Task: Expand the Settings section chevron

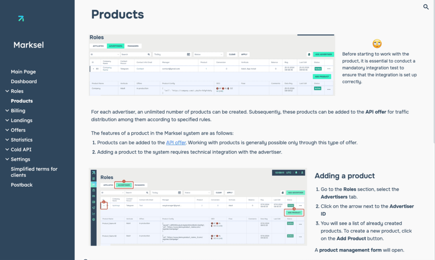Action: click(x=7, y=159)
